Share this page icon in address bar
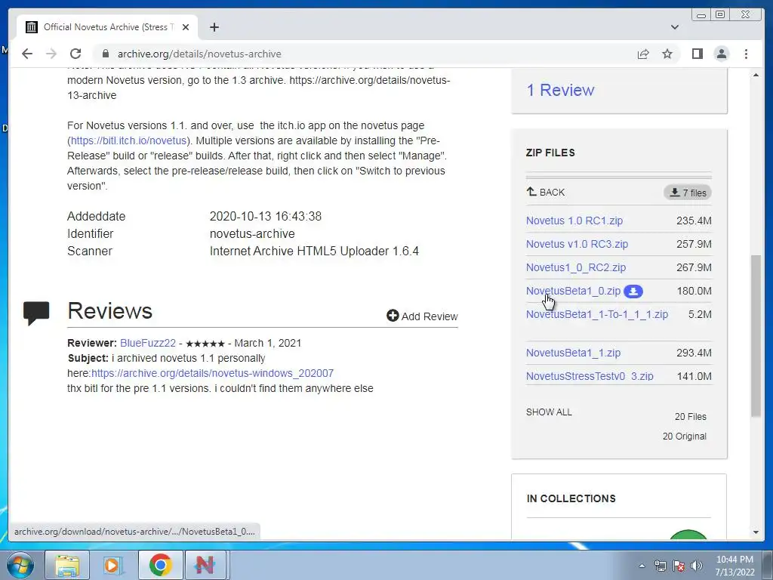 tap(643, 54)
